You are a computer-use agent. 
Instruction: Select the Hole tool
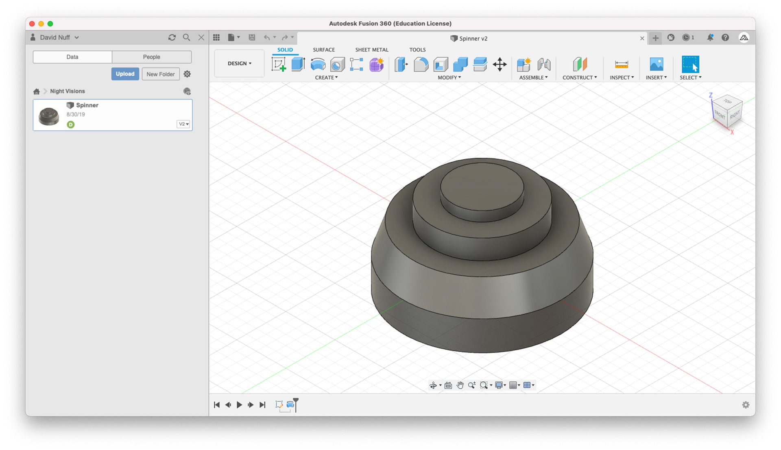point(337,64)
